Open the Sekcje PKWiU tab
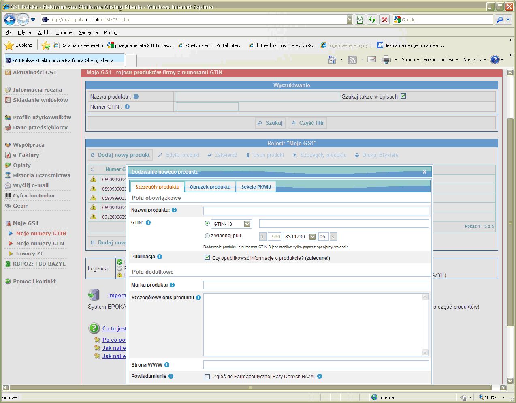Screen dimensions: 516x403 [256, 187]
